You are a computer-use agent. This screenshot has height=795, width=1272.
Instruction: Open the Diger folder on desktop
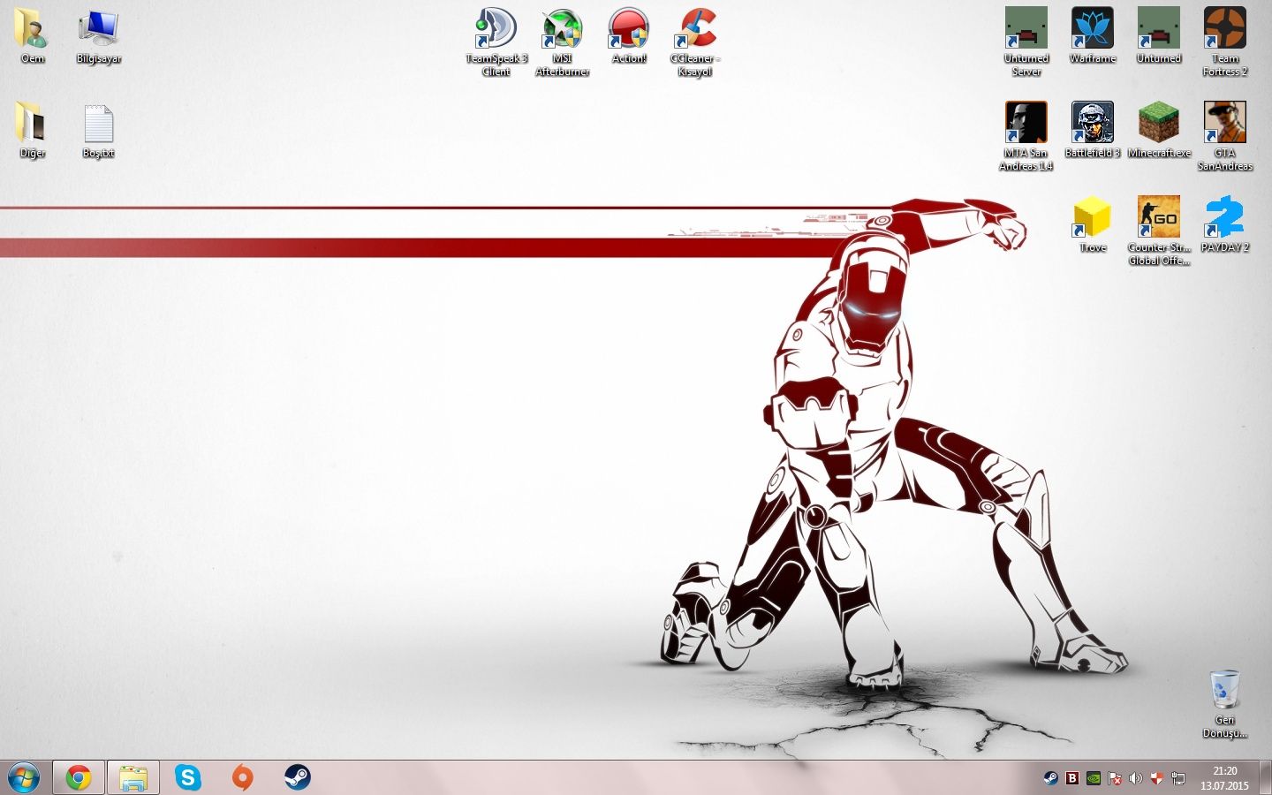pyautogui.click(x=33, y=130)
